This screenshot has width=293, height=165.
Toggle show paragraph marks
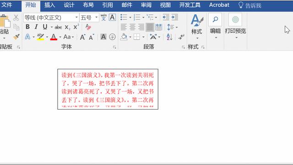tap(181, 37)
